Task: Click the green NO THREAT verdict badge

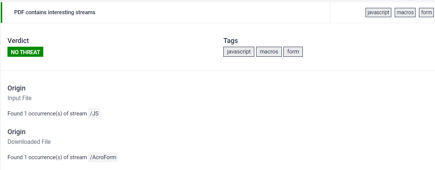Action: (x=25, y=52)
